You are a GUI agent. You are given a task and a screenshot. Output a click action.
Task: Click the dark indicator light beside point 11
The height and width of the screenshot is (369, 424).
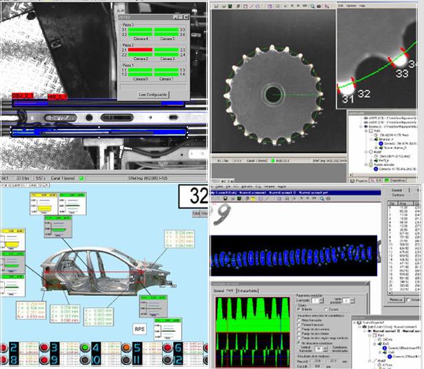(x=126, y=360)
